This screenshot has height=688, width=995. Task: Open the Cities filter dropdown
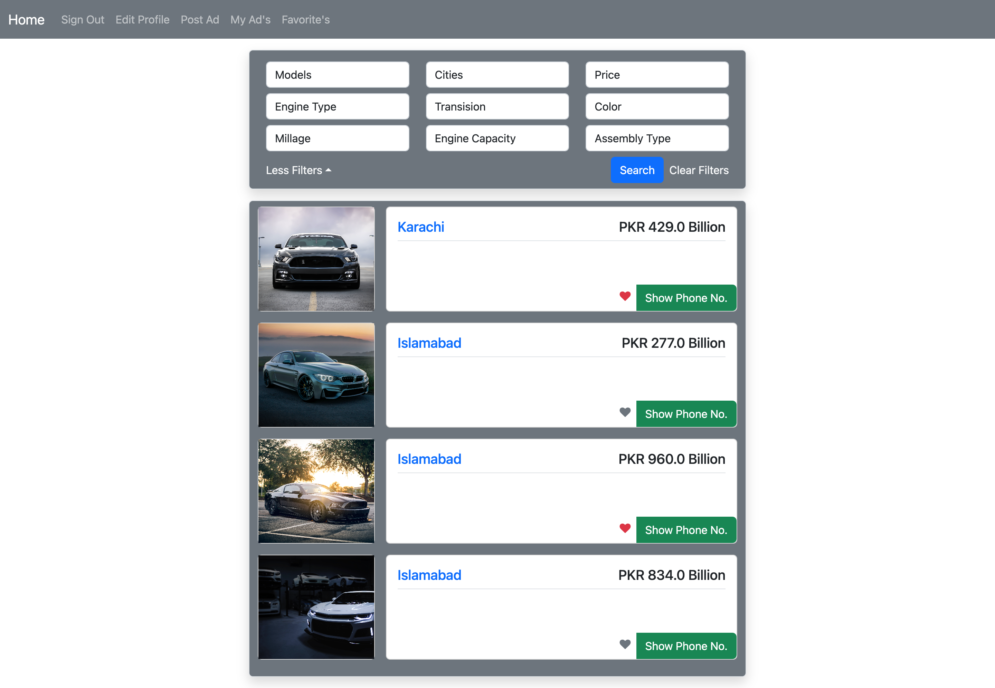(497, 75)
